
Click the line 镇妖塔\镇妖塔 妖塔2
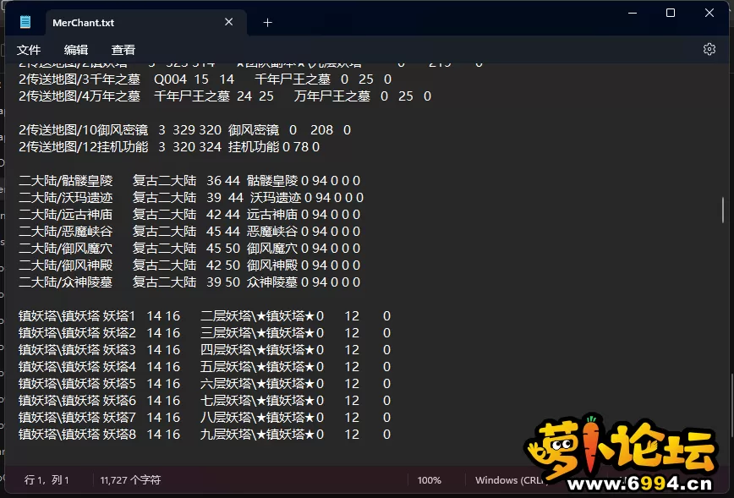click(205, 332)
